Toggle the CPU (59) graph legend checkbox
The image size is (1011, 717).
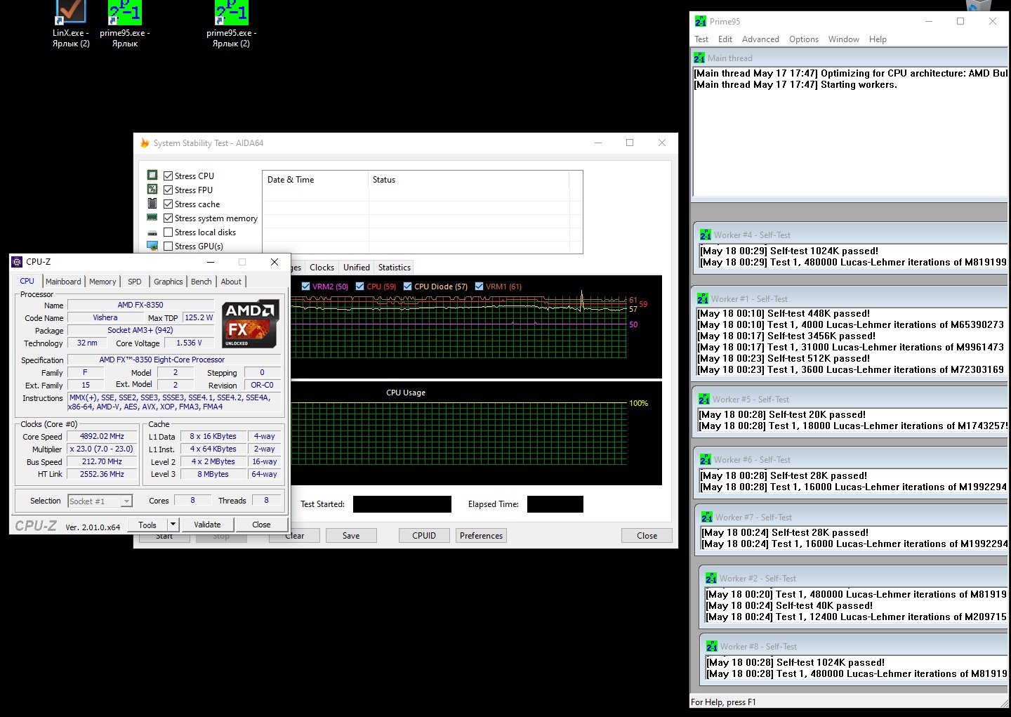[359, 286]
